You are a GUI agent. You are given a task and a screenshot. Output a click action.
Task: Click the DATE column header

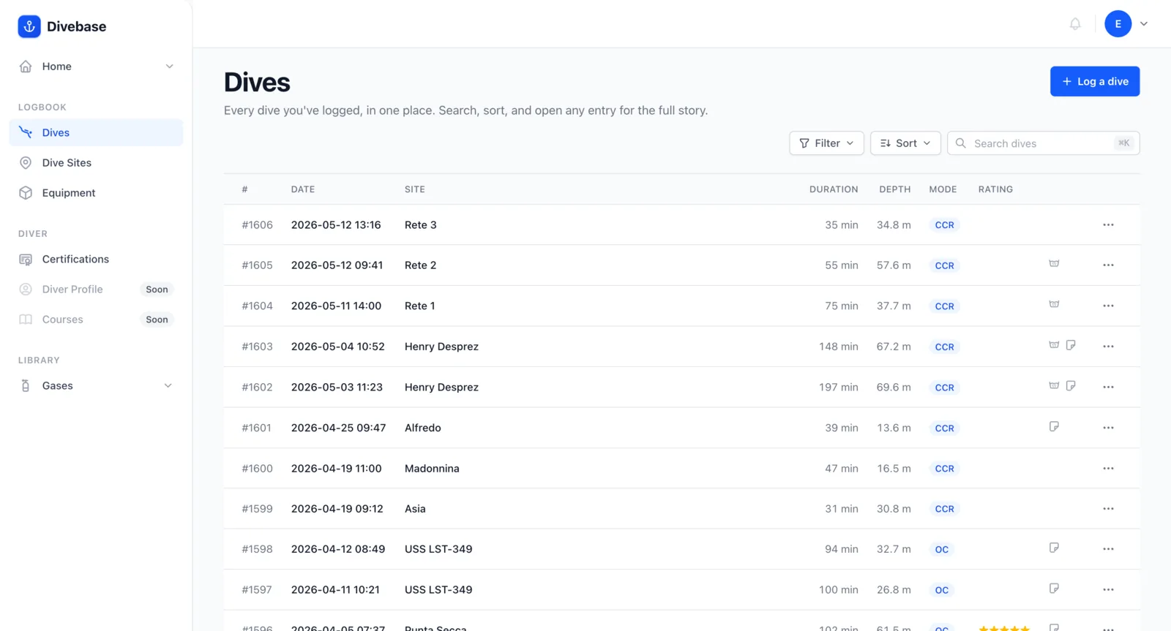pyautogui.click(x=303, y=189)
